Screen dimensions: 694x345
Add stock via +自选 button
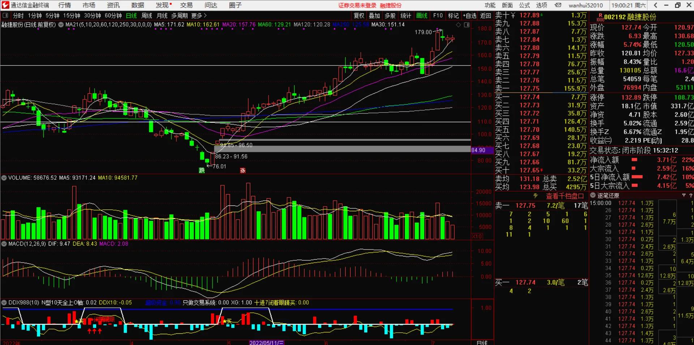tap(470, 16)
